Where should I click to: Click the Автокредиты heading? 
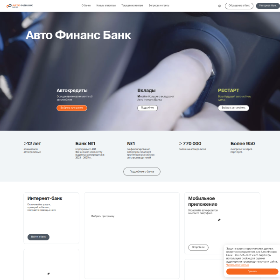point(72,91)
